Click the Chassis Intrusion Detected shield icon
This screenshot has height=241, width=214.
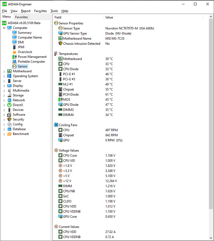(x=61, y=44)
